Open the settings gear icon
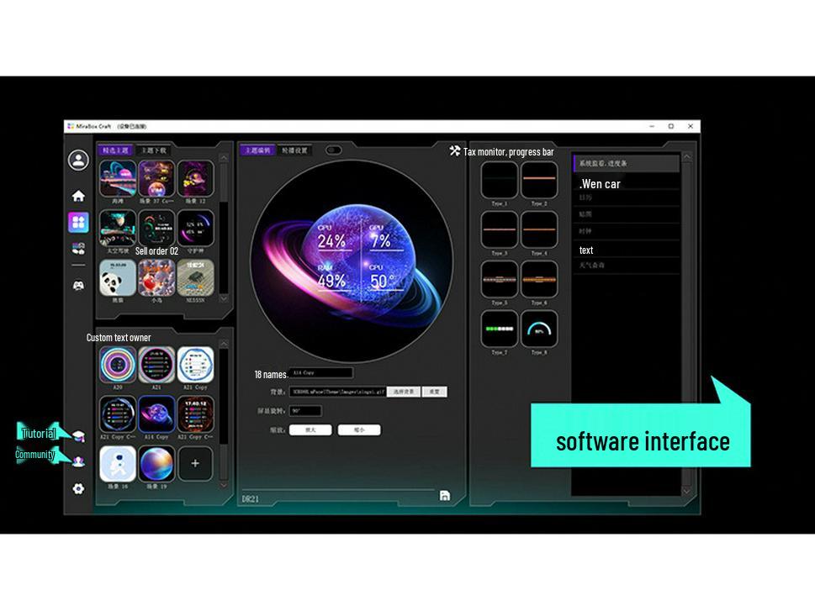Viewport: 815px width, 611px height. 78,488
